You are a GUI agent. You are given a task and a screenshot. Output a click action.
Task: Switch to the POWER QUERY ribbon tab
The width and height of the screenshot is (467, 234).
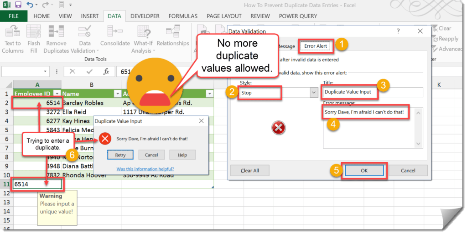(298, 16)
